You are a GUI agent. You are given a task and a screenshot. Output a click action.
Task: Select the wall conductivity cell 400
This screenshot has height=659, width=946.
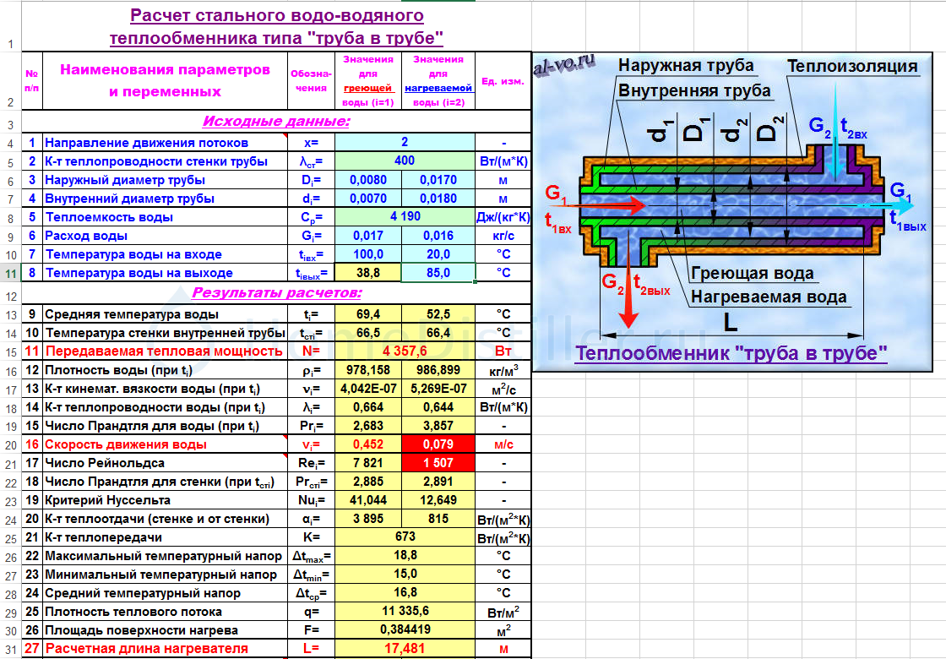(x=405, y=161)
